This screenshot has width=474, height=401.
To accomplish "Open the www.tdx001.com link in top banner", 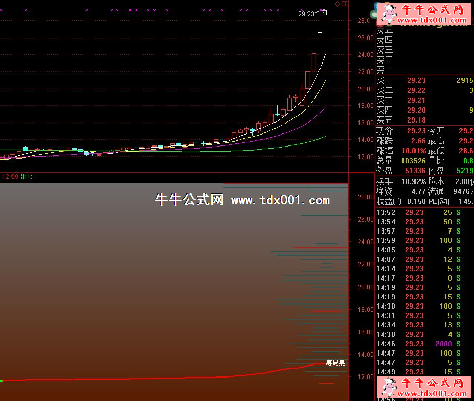I will coord(432,21).
